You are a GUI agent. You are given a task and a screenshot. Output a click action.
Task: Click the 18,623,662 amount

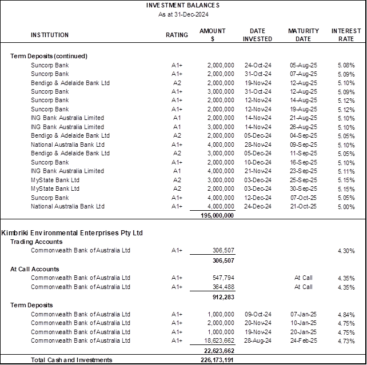click(x=219, y=340)
